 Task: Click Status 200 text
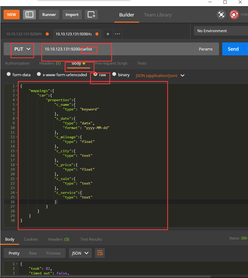[238, 238]
